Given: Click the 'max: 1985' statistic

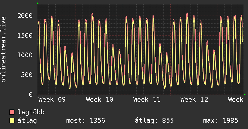Looking at the screenshot, I should (x=221, y=121).
